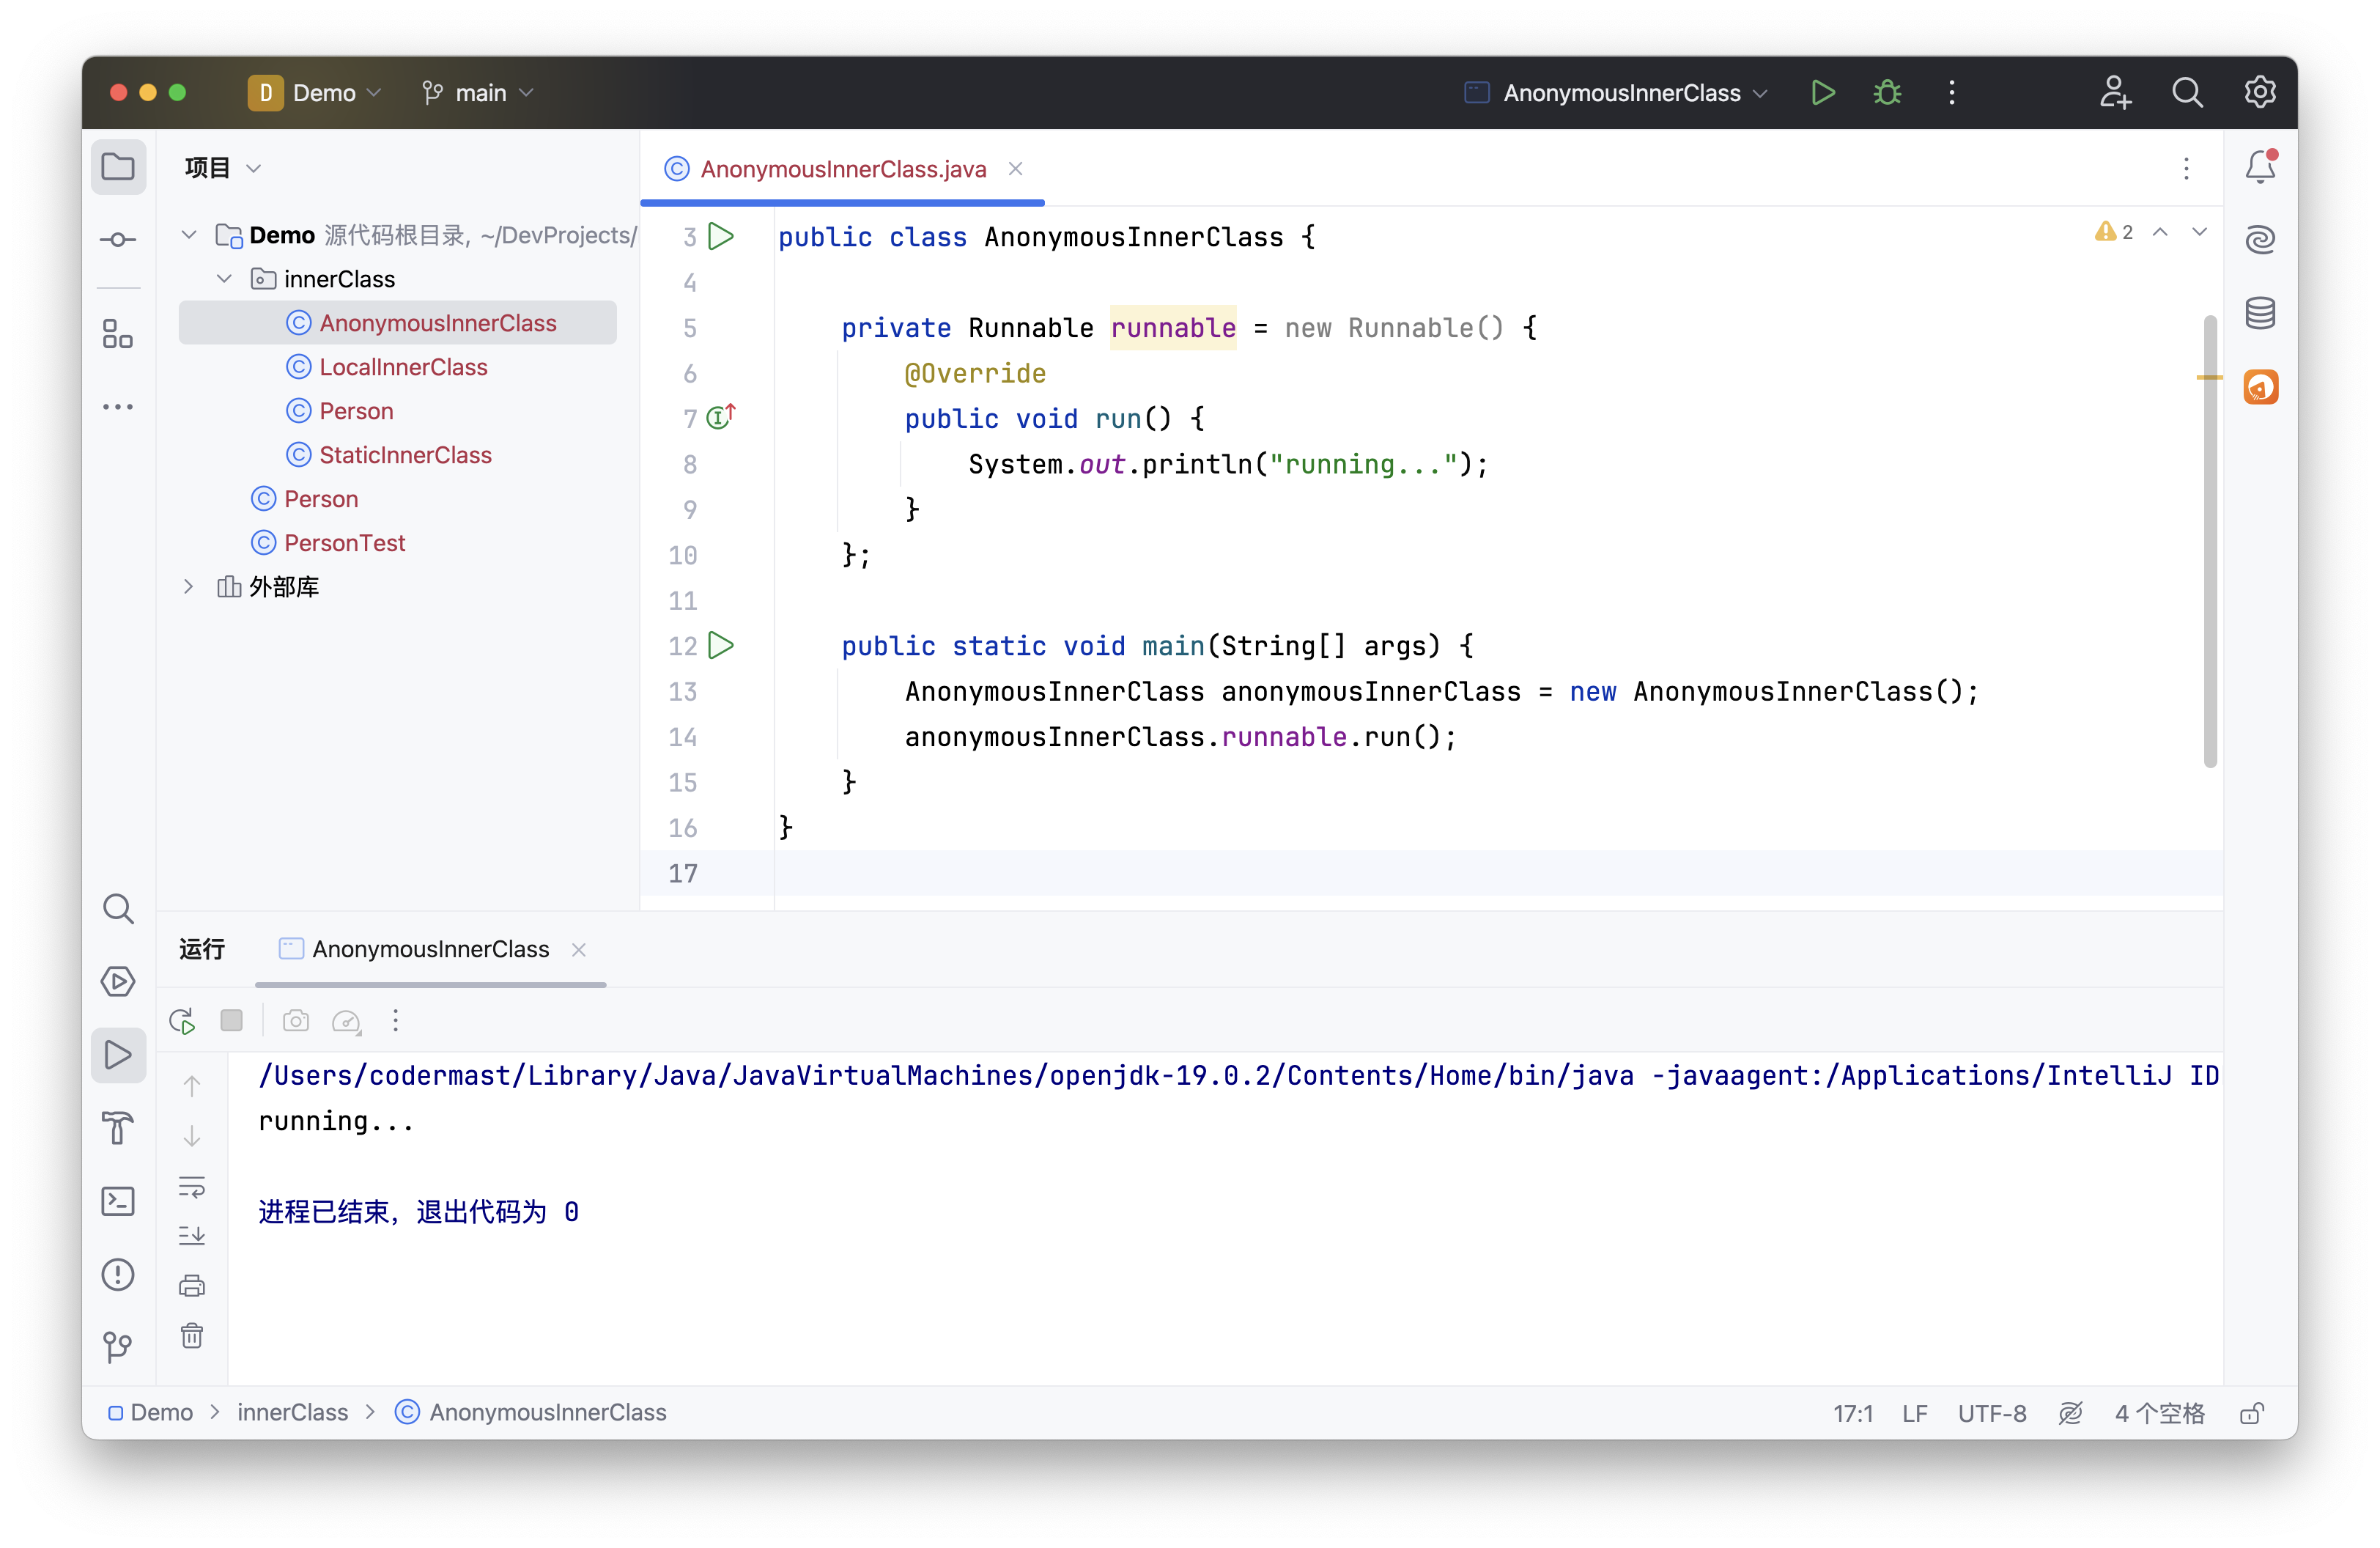Open the orange plugin tool window icon

tap(2260, 387)
